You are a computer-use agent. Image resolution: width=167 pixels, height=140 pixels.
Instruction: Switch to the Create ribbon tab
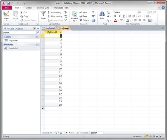(29, 8)
